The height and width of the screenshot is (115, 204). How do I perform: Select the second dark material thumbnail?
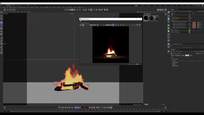[151, 18]
